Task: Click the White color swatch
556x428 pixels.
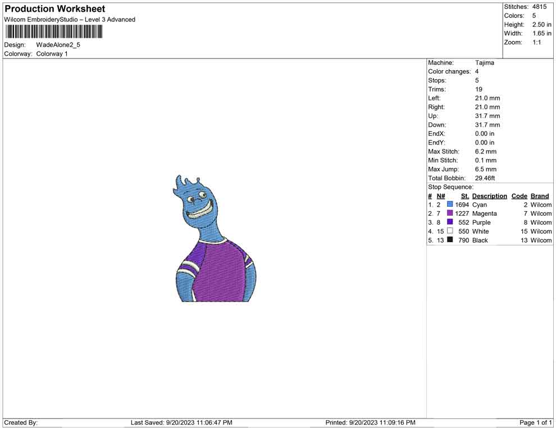Action: (x=450, y=230)
